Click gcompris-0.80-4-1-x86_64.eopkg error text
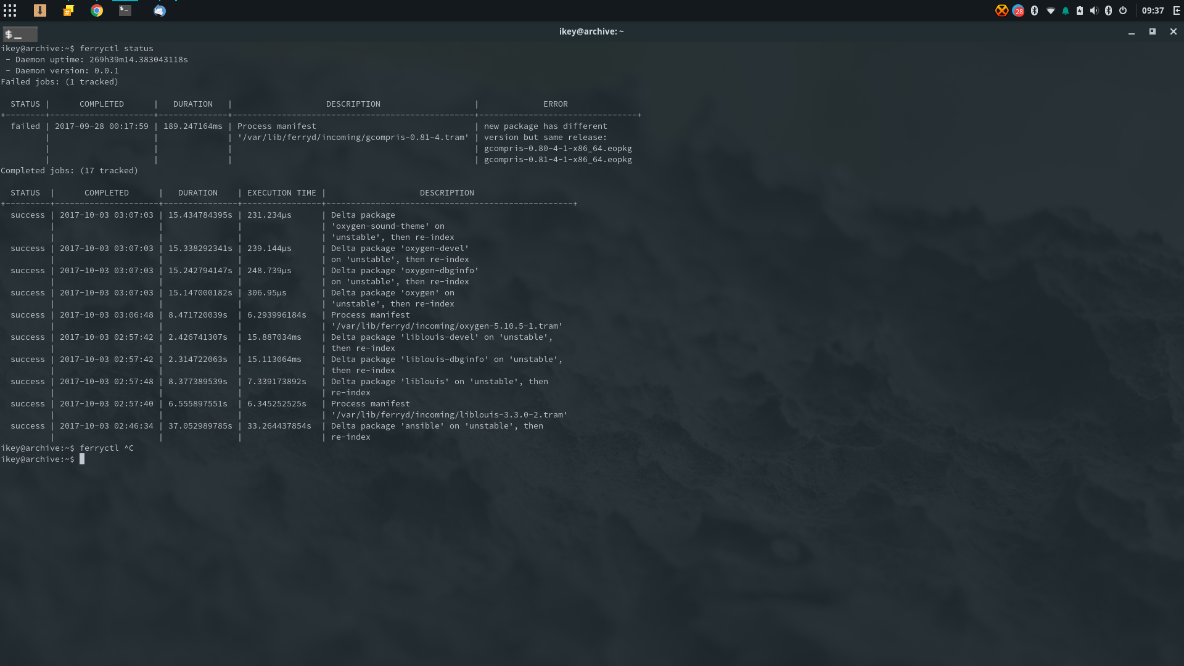Viewport: 1184px width, 666px height. tap(558, 149)
